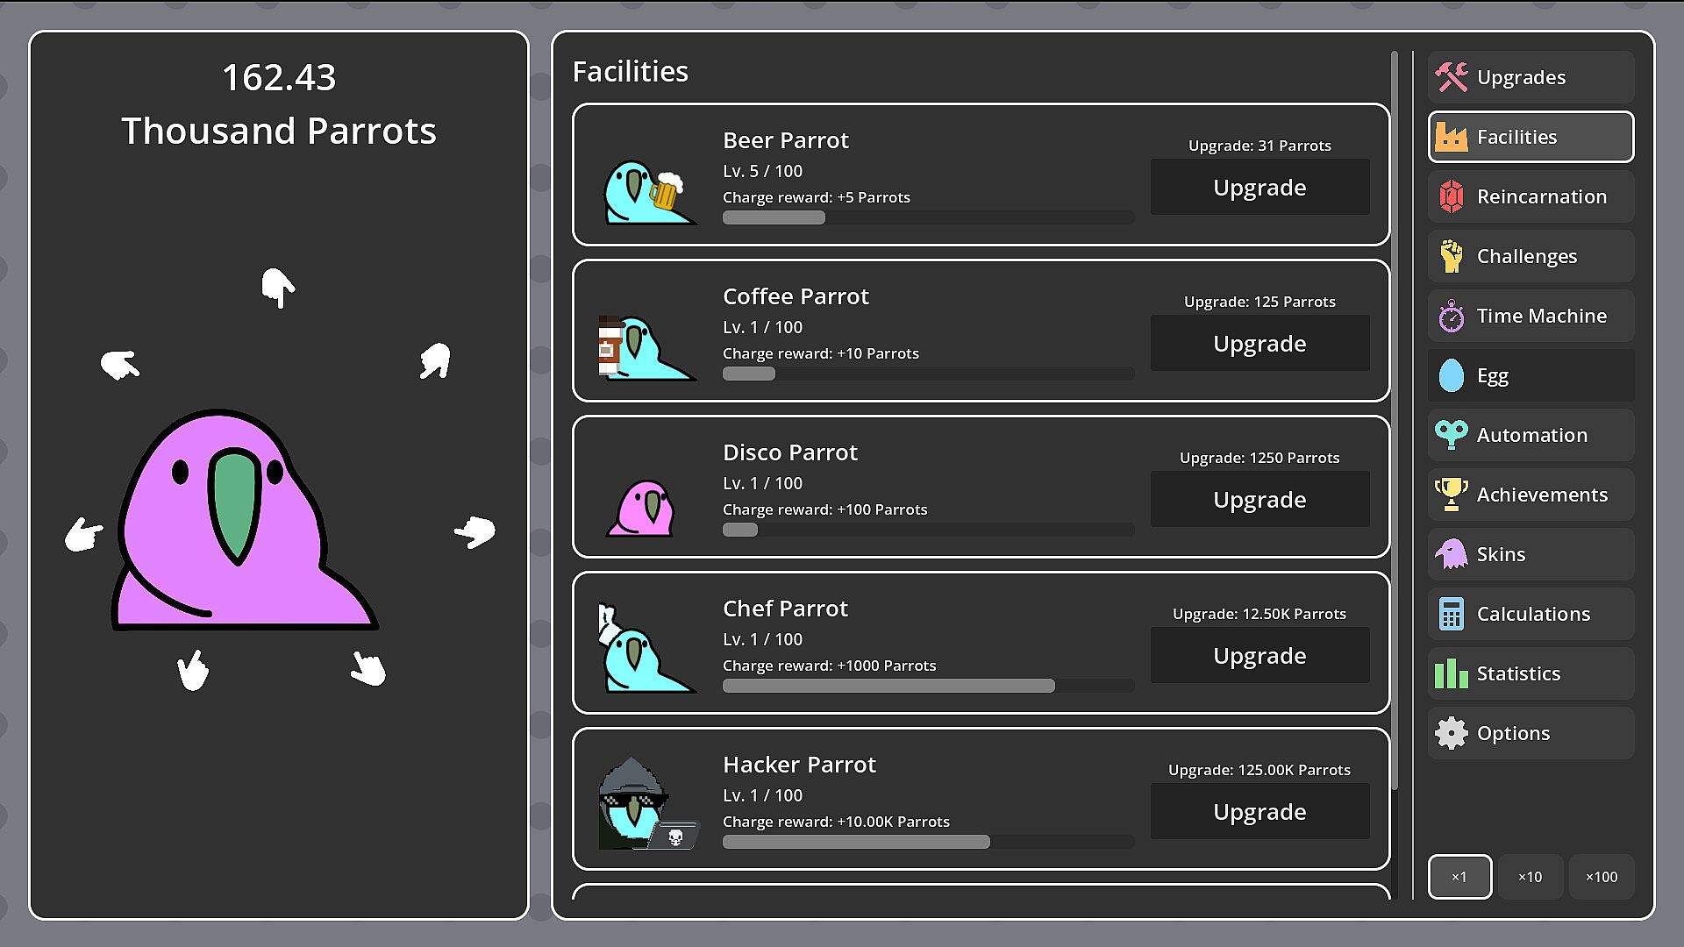Switch to the Reincarnation section
Screen dimensions: 1684x947
1531,196
